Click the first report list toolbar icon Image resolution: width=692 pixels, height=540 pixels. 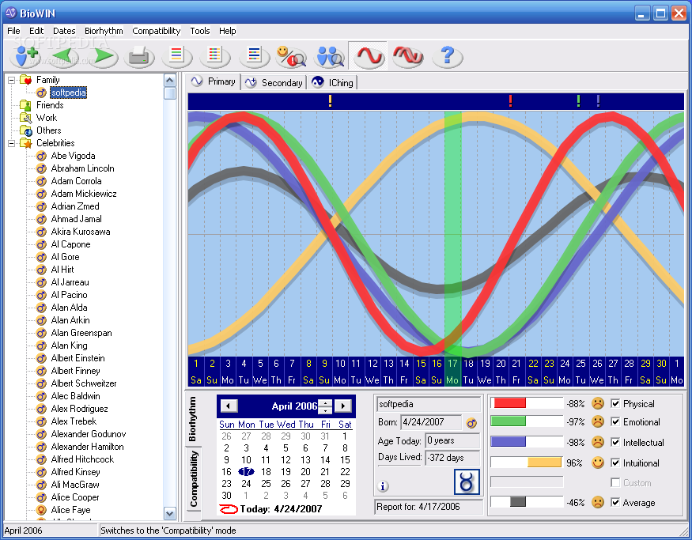point(177,56)
